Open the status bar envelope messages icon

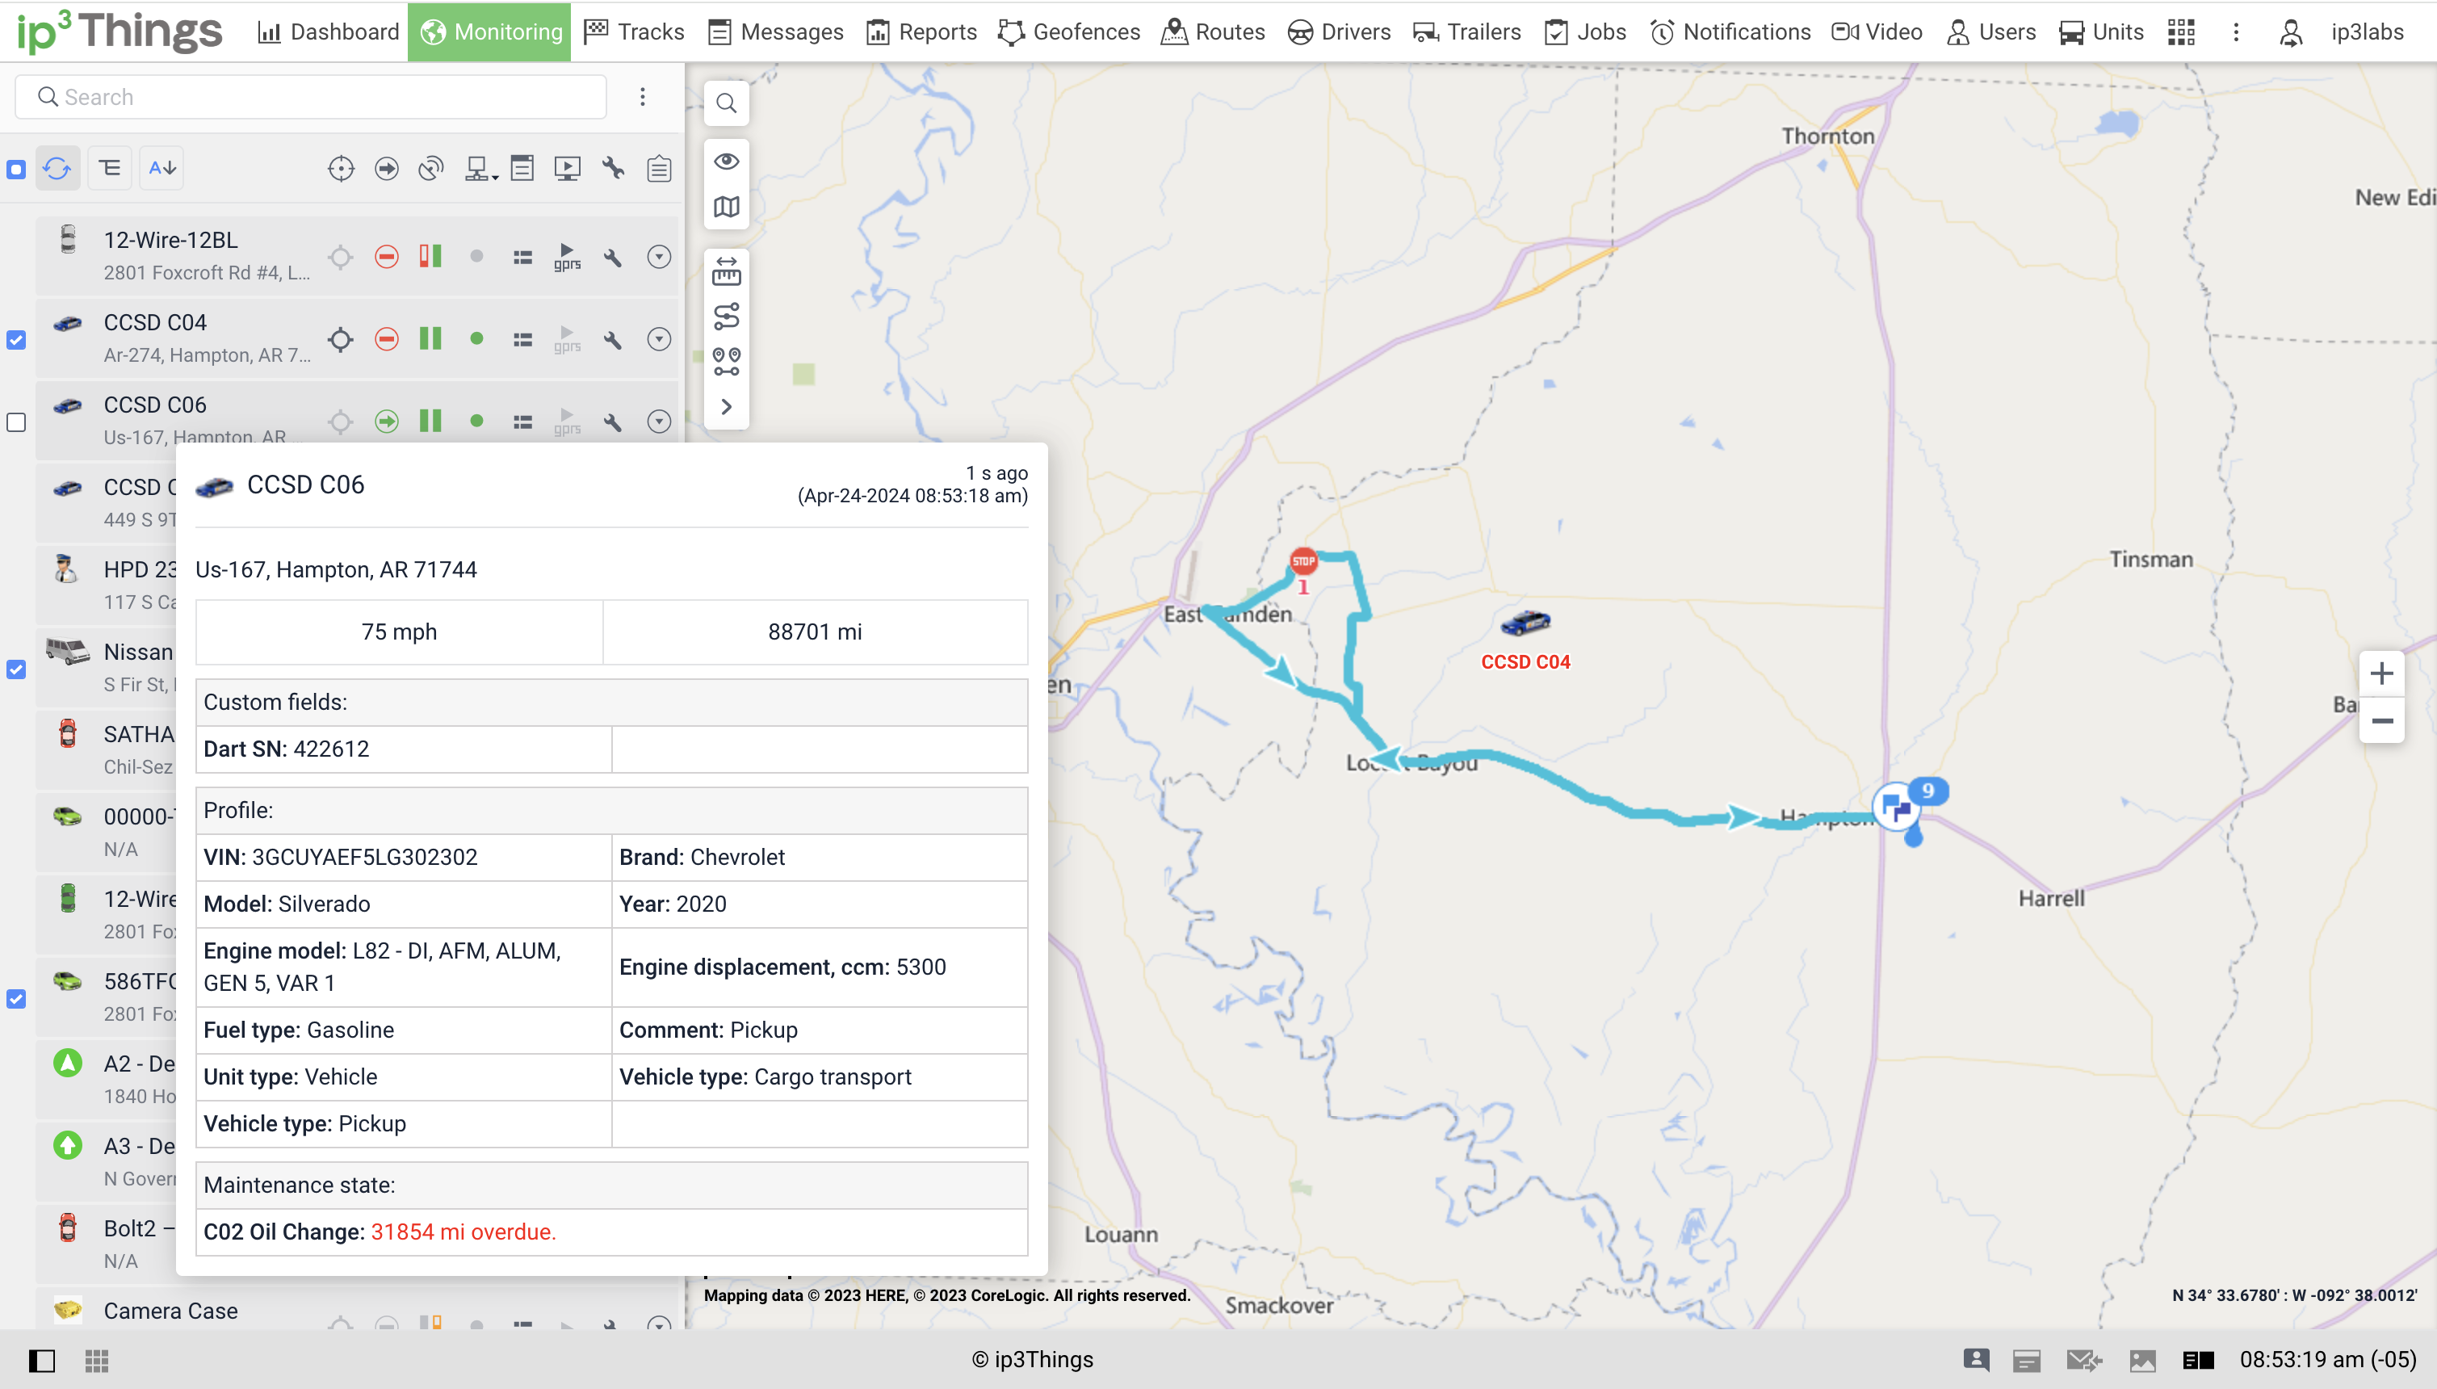[x=2084, y=1361]
